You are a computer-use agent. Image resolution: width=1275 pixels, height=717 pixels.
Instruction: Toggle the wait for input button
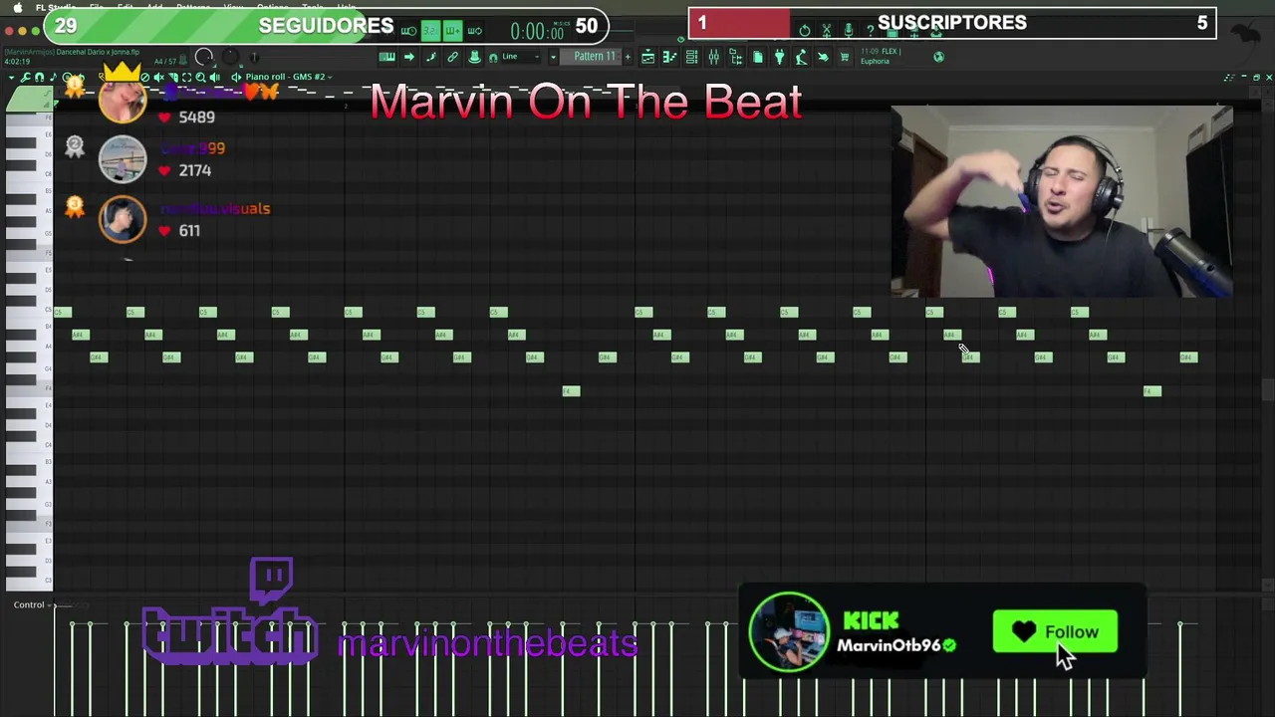pos(408,30)
